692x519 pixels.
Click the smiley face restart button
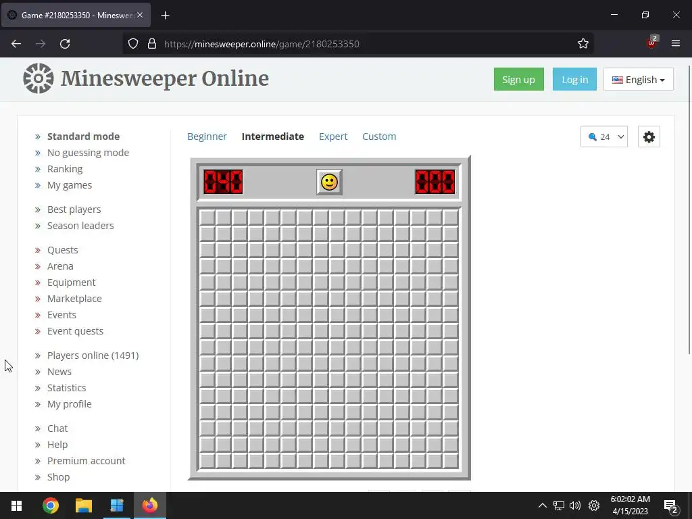pos(329,182)
